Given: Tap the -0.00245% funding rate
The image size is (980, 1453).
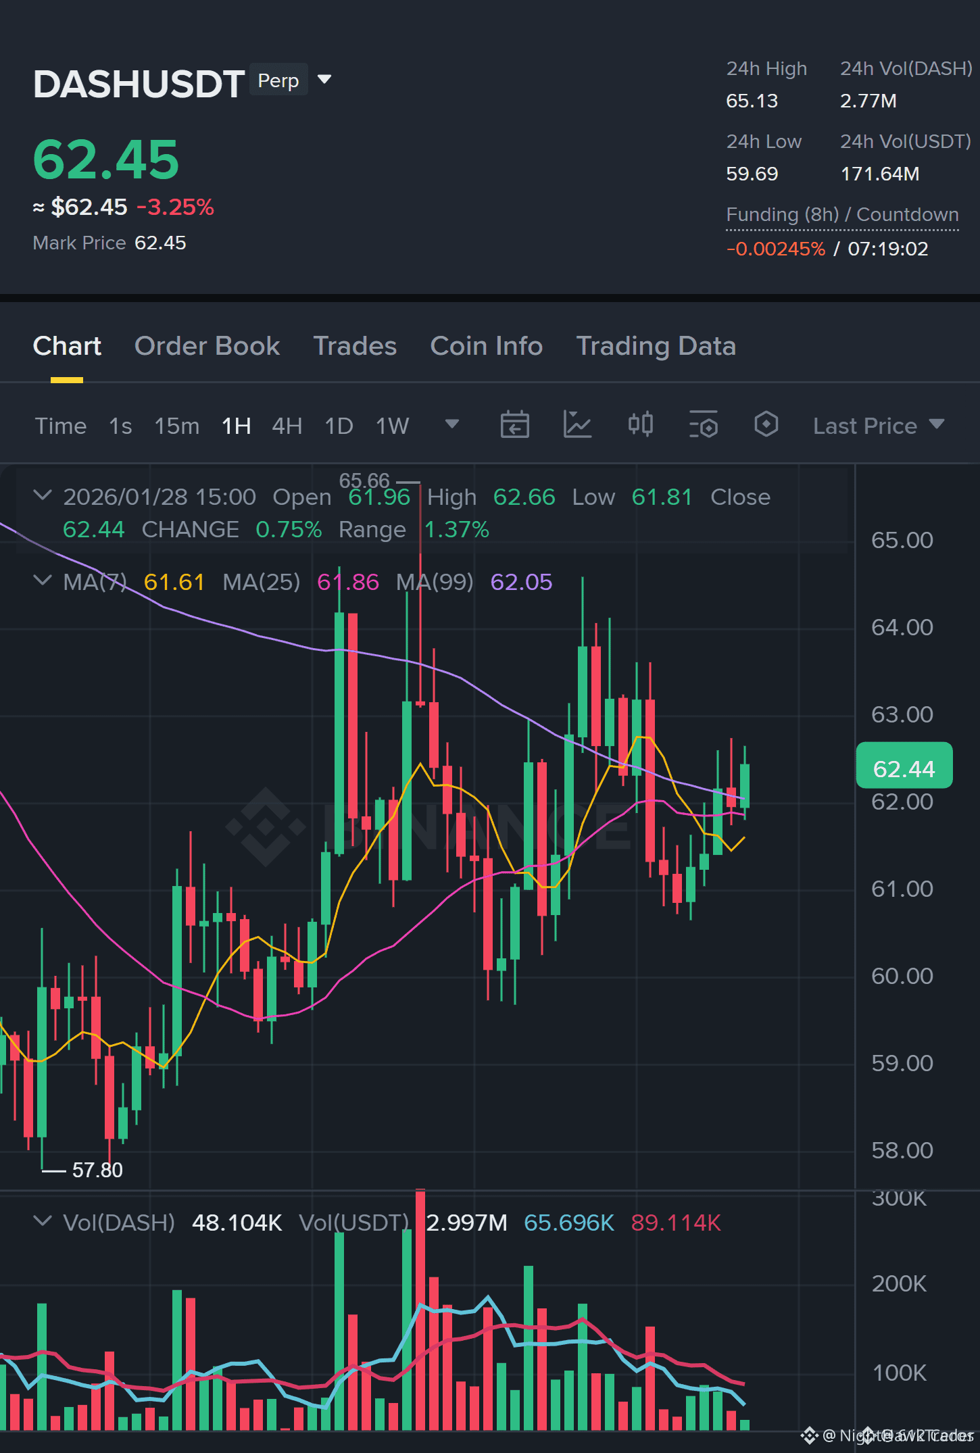Looking at the screenshot, I should tap(776, 249).
